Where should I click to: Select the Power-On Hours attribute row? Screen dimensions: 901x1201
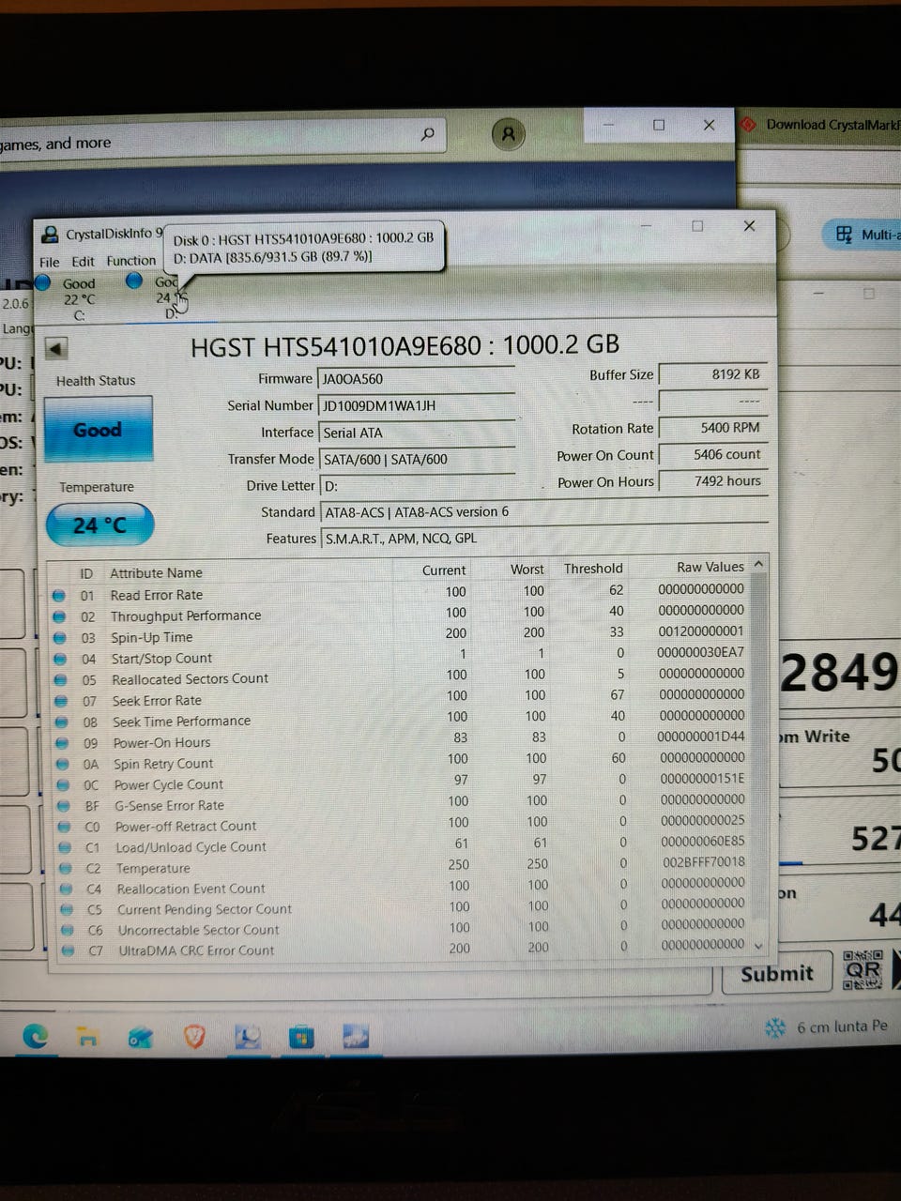399,740
